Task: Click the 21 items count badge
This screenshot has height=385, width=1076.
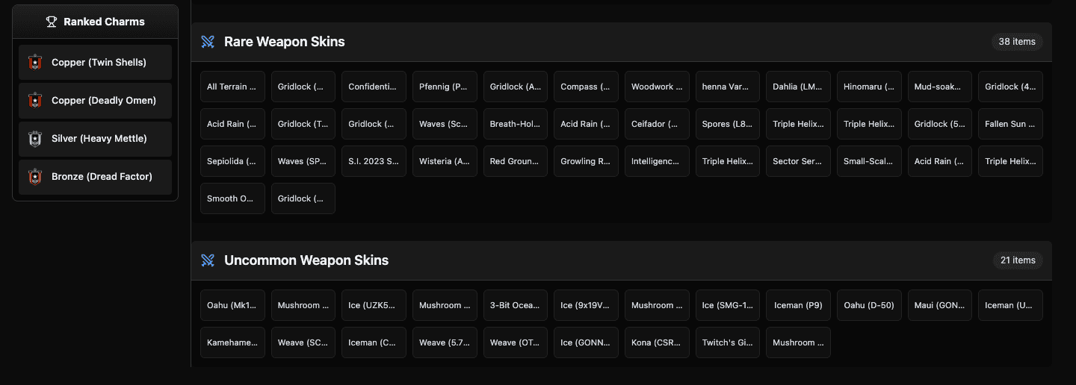Action: [x=1016, y=260]
